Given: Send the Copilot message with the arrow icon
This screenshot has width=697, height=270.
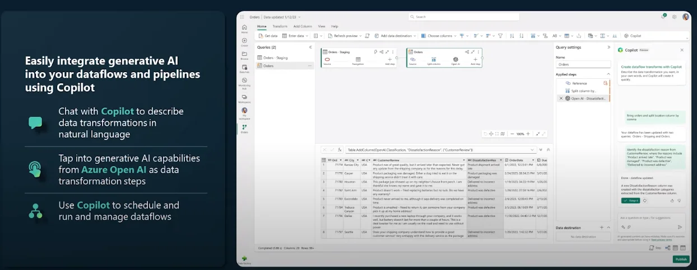Looking at the screenshot, I should point(680,227).
